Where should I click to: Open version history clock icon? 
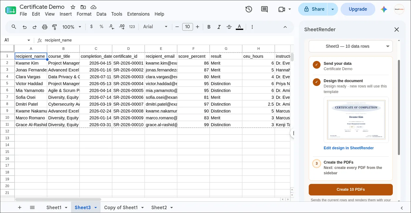click(249, 9)
